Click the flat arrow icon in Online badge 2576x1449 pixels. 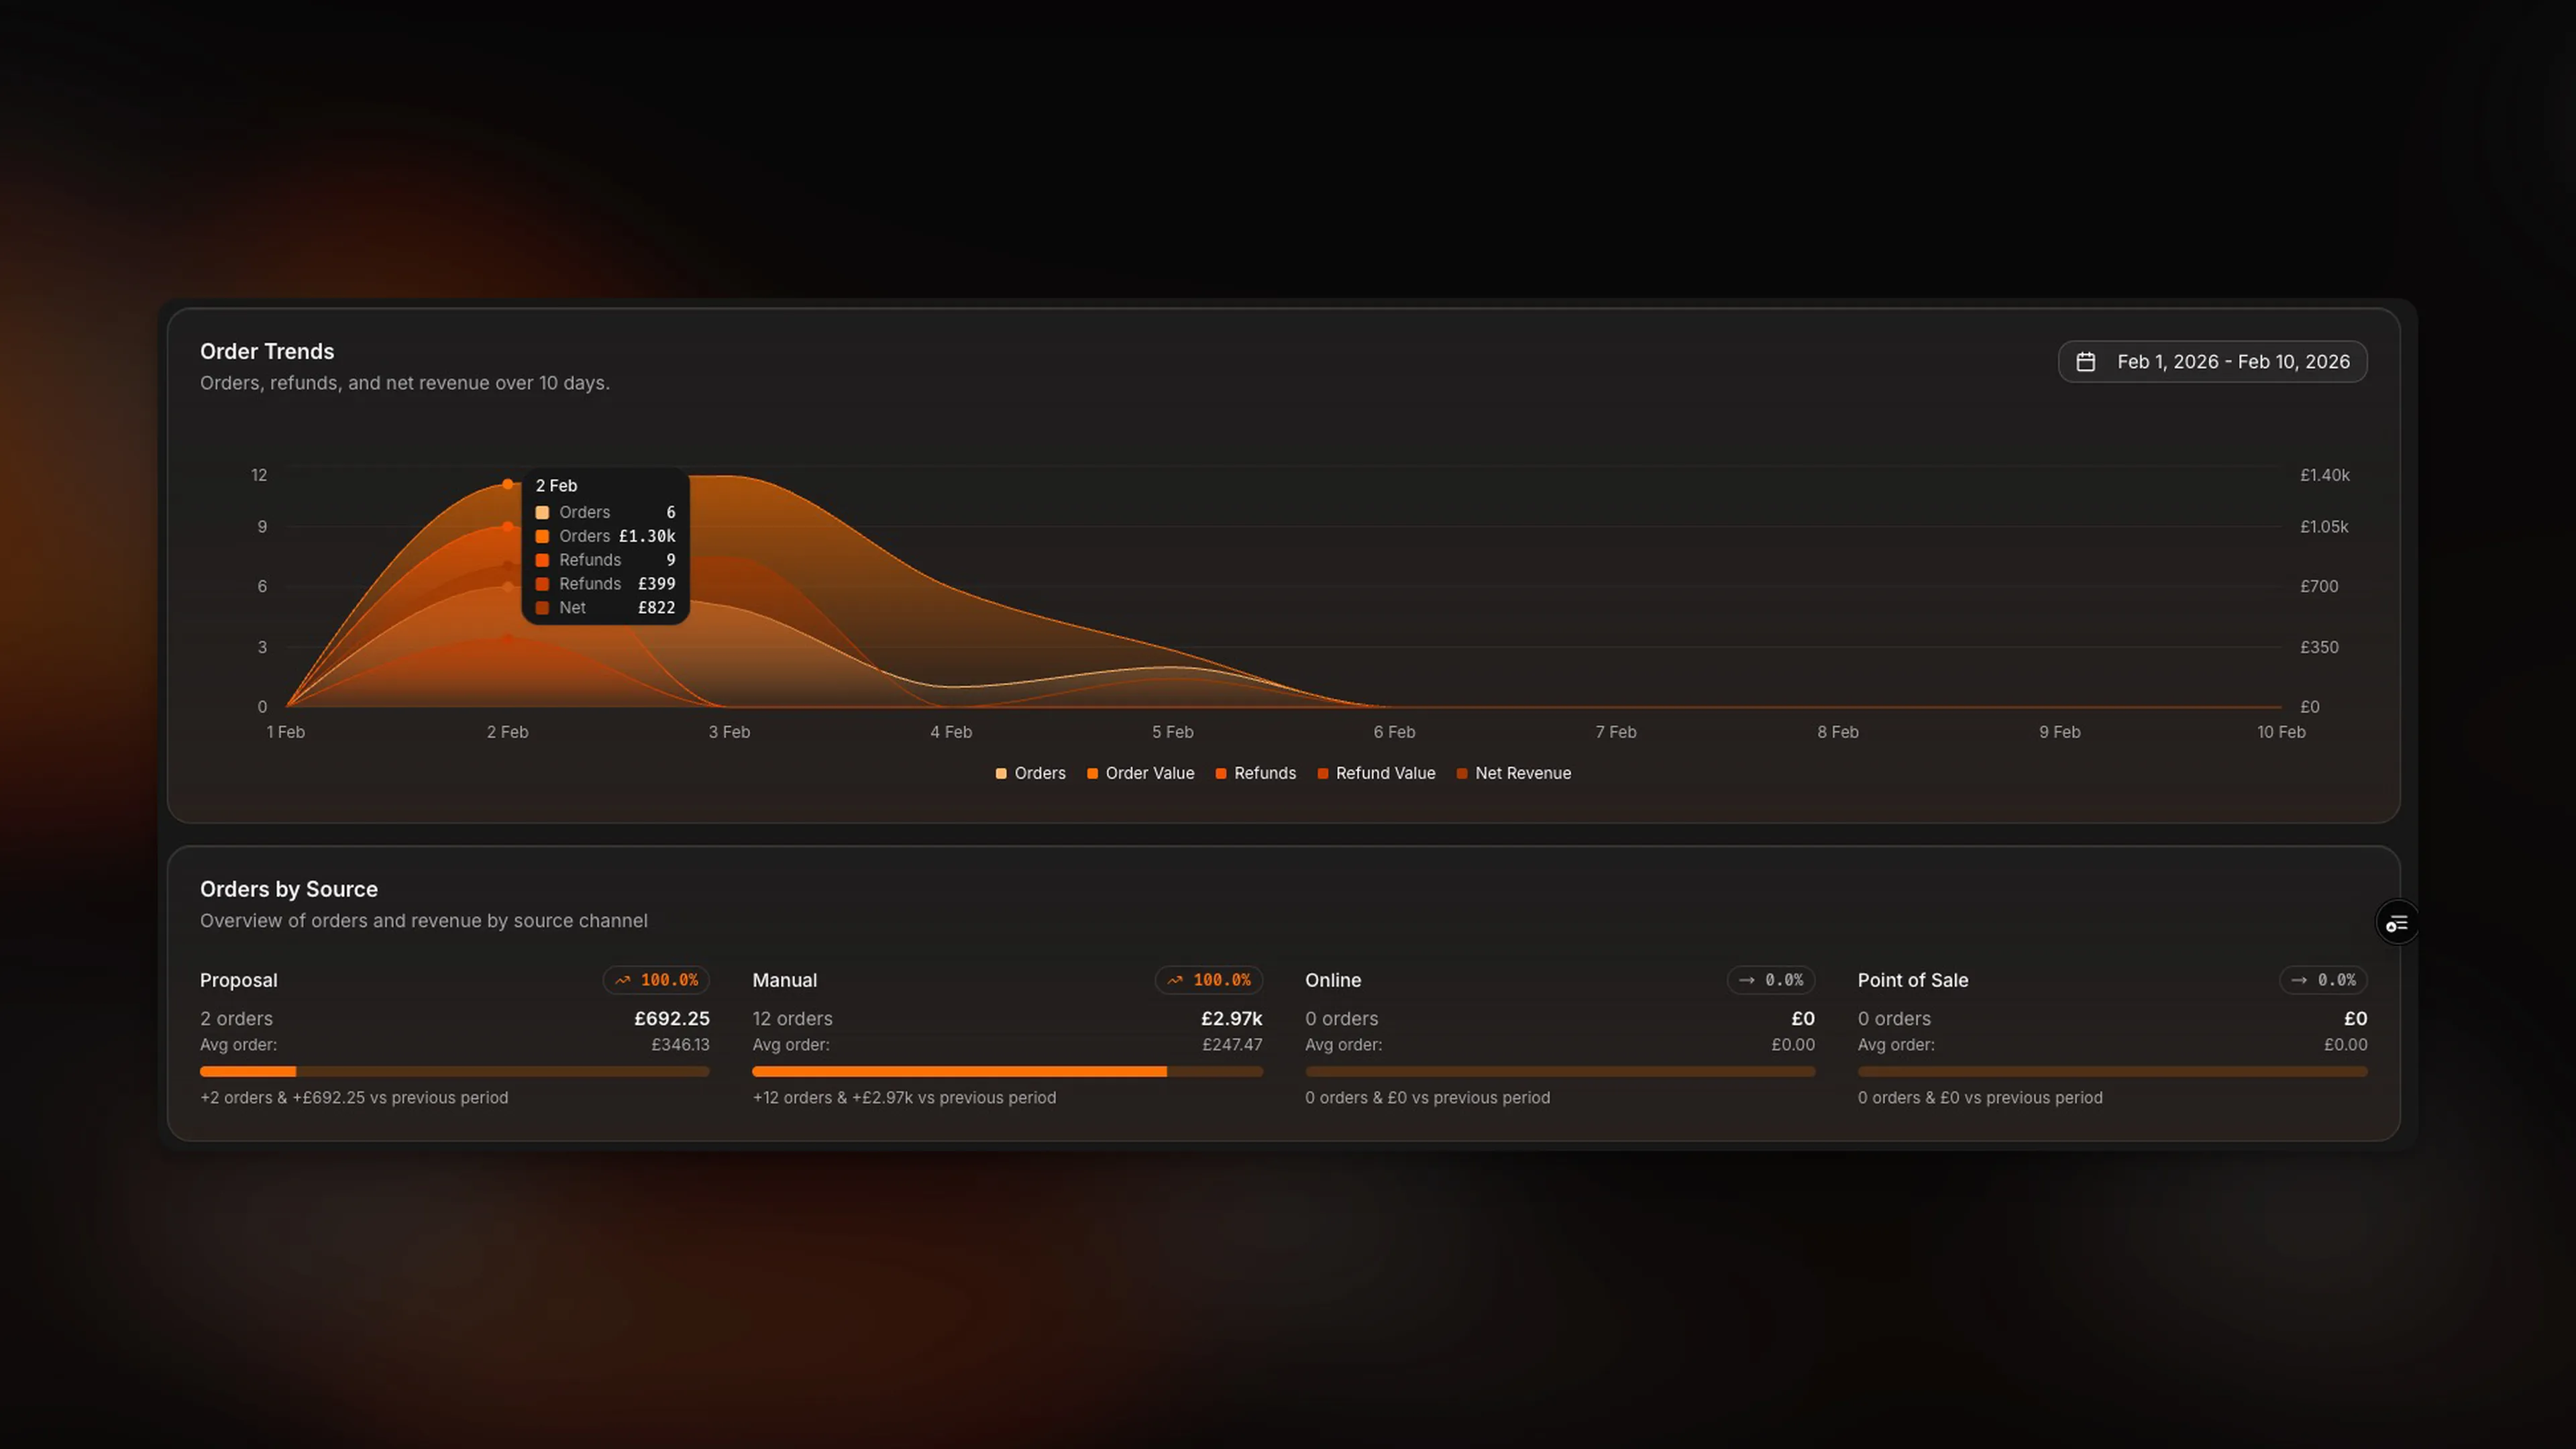pyautogui.click(x=1747, y=980)
